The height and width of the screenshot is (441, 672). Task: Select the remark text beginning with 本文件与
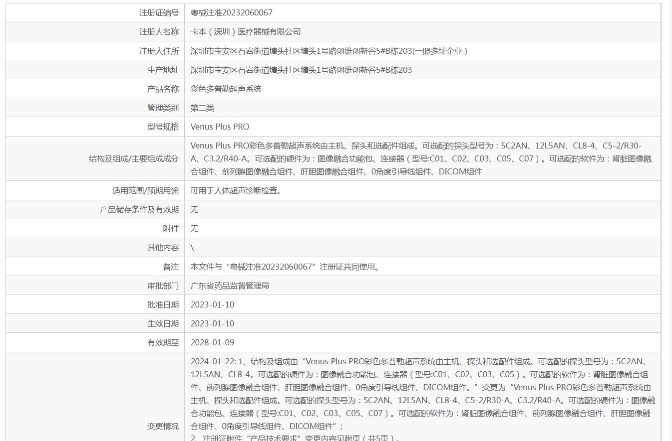coord(285,267)
